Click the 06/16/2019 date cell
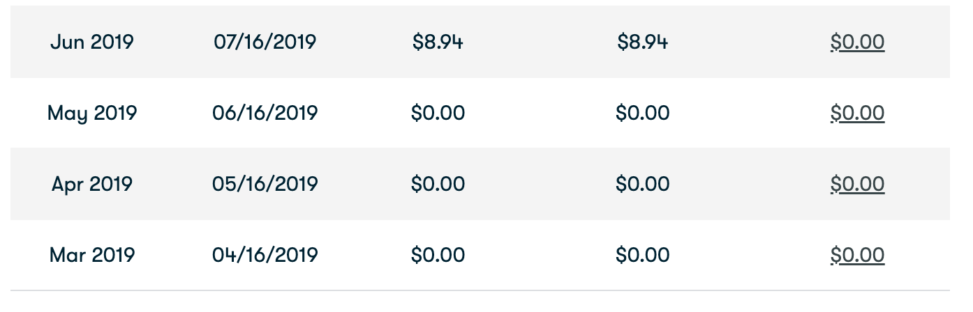The width and height of the screenshot is (973, 312). point(265,113)
